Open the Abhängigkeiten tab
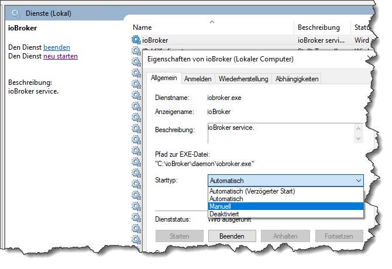 pyautogui.click(x=297, y=79)
